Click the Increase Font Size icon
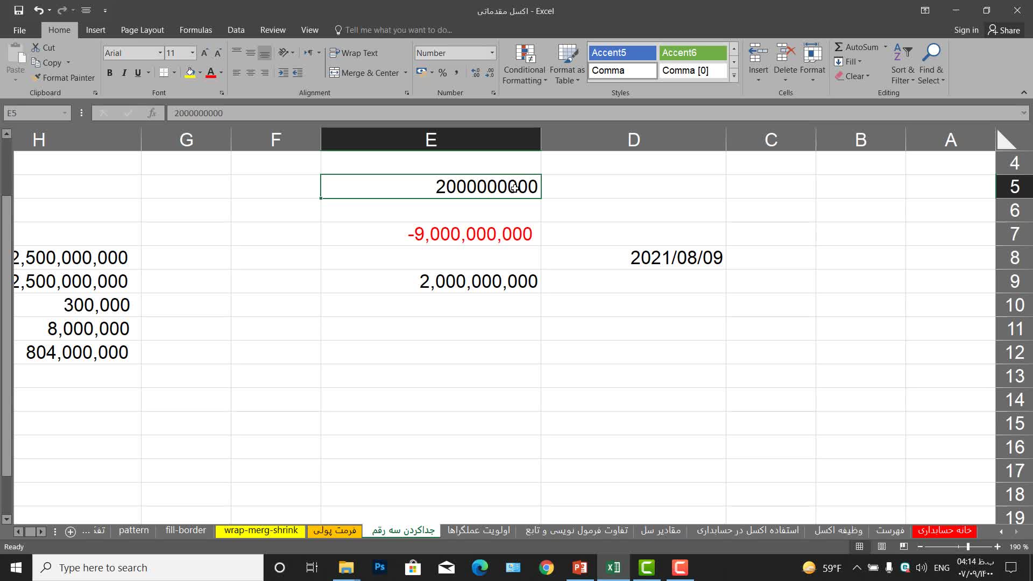 (204, 53)
